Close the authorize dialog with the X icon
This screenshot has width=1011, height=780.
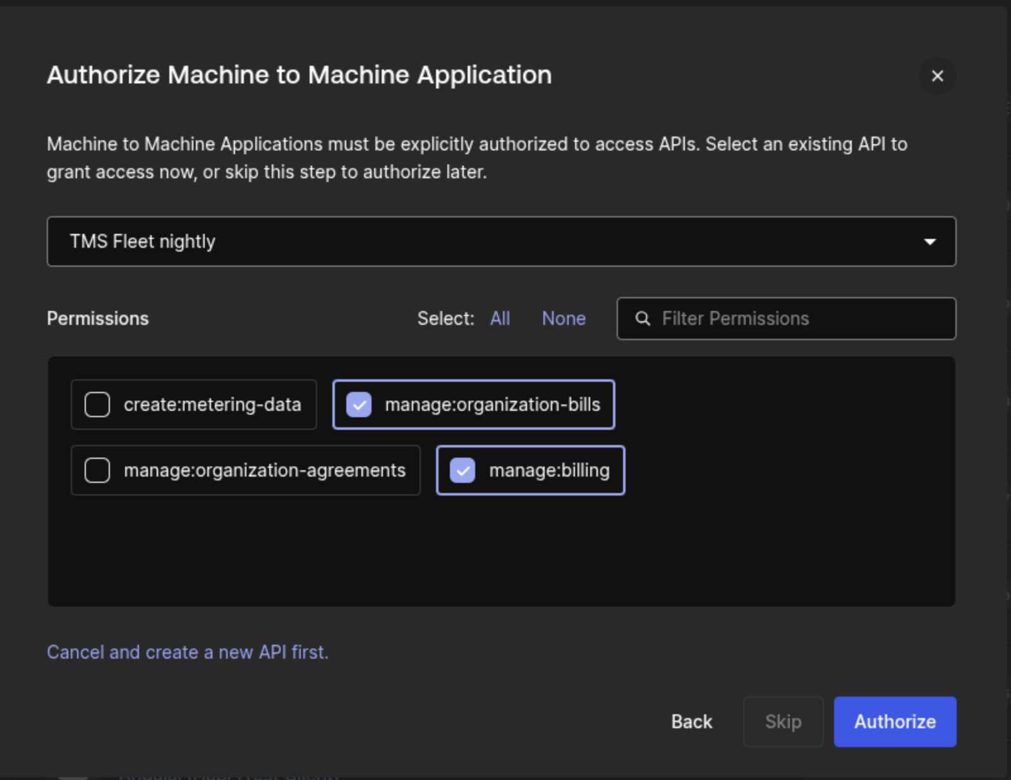point(937,76)
